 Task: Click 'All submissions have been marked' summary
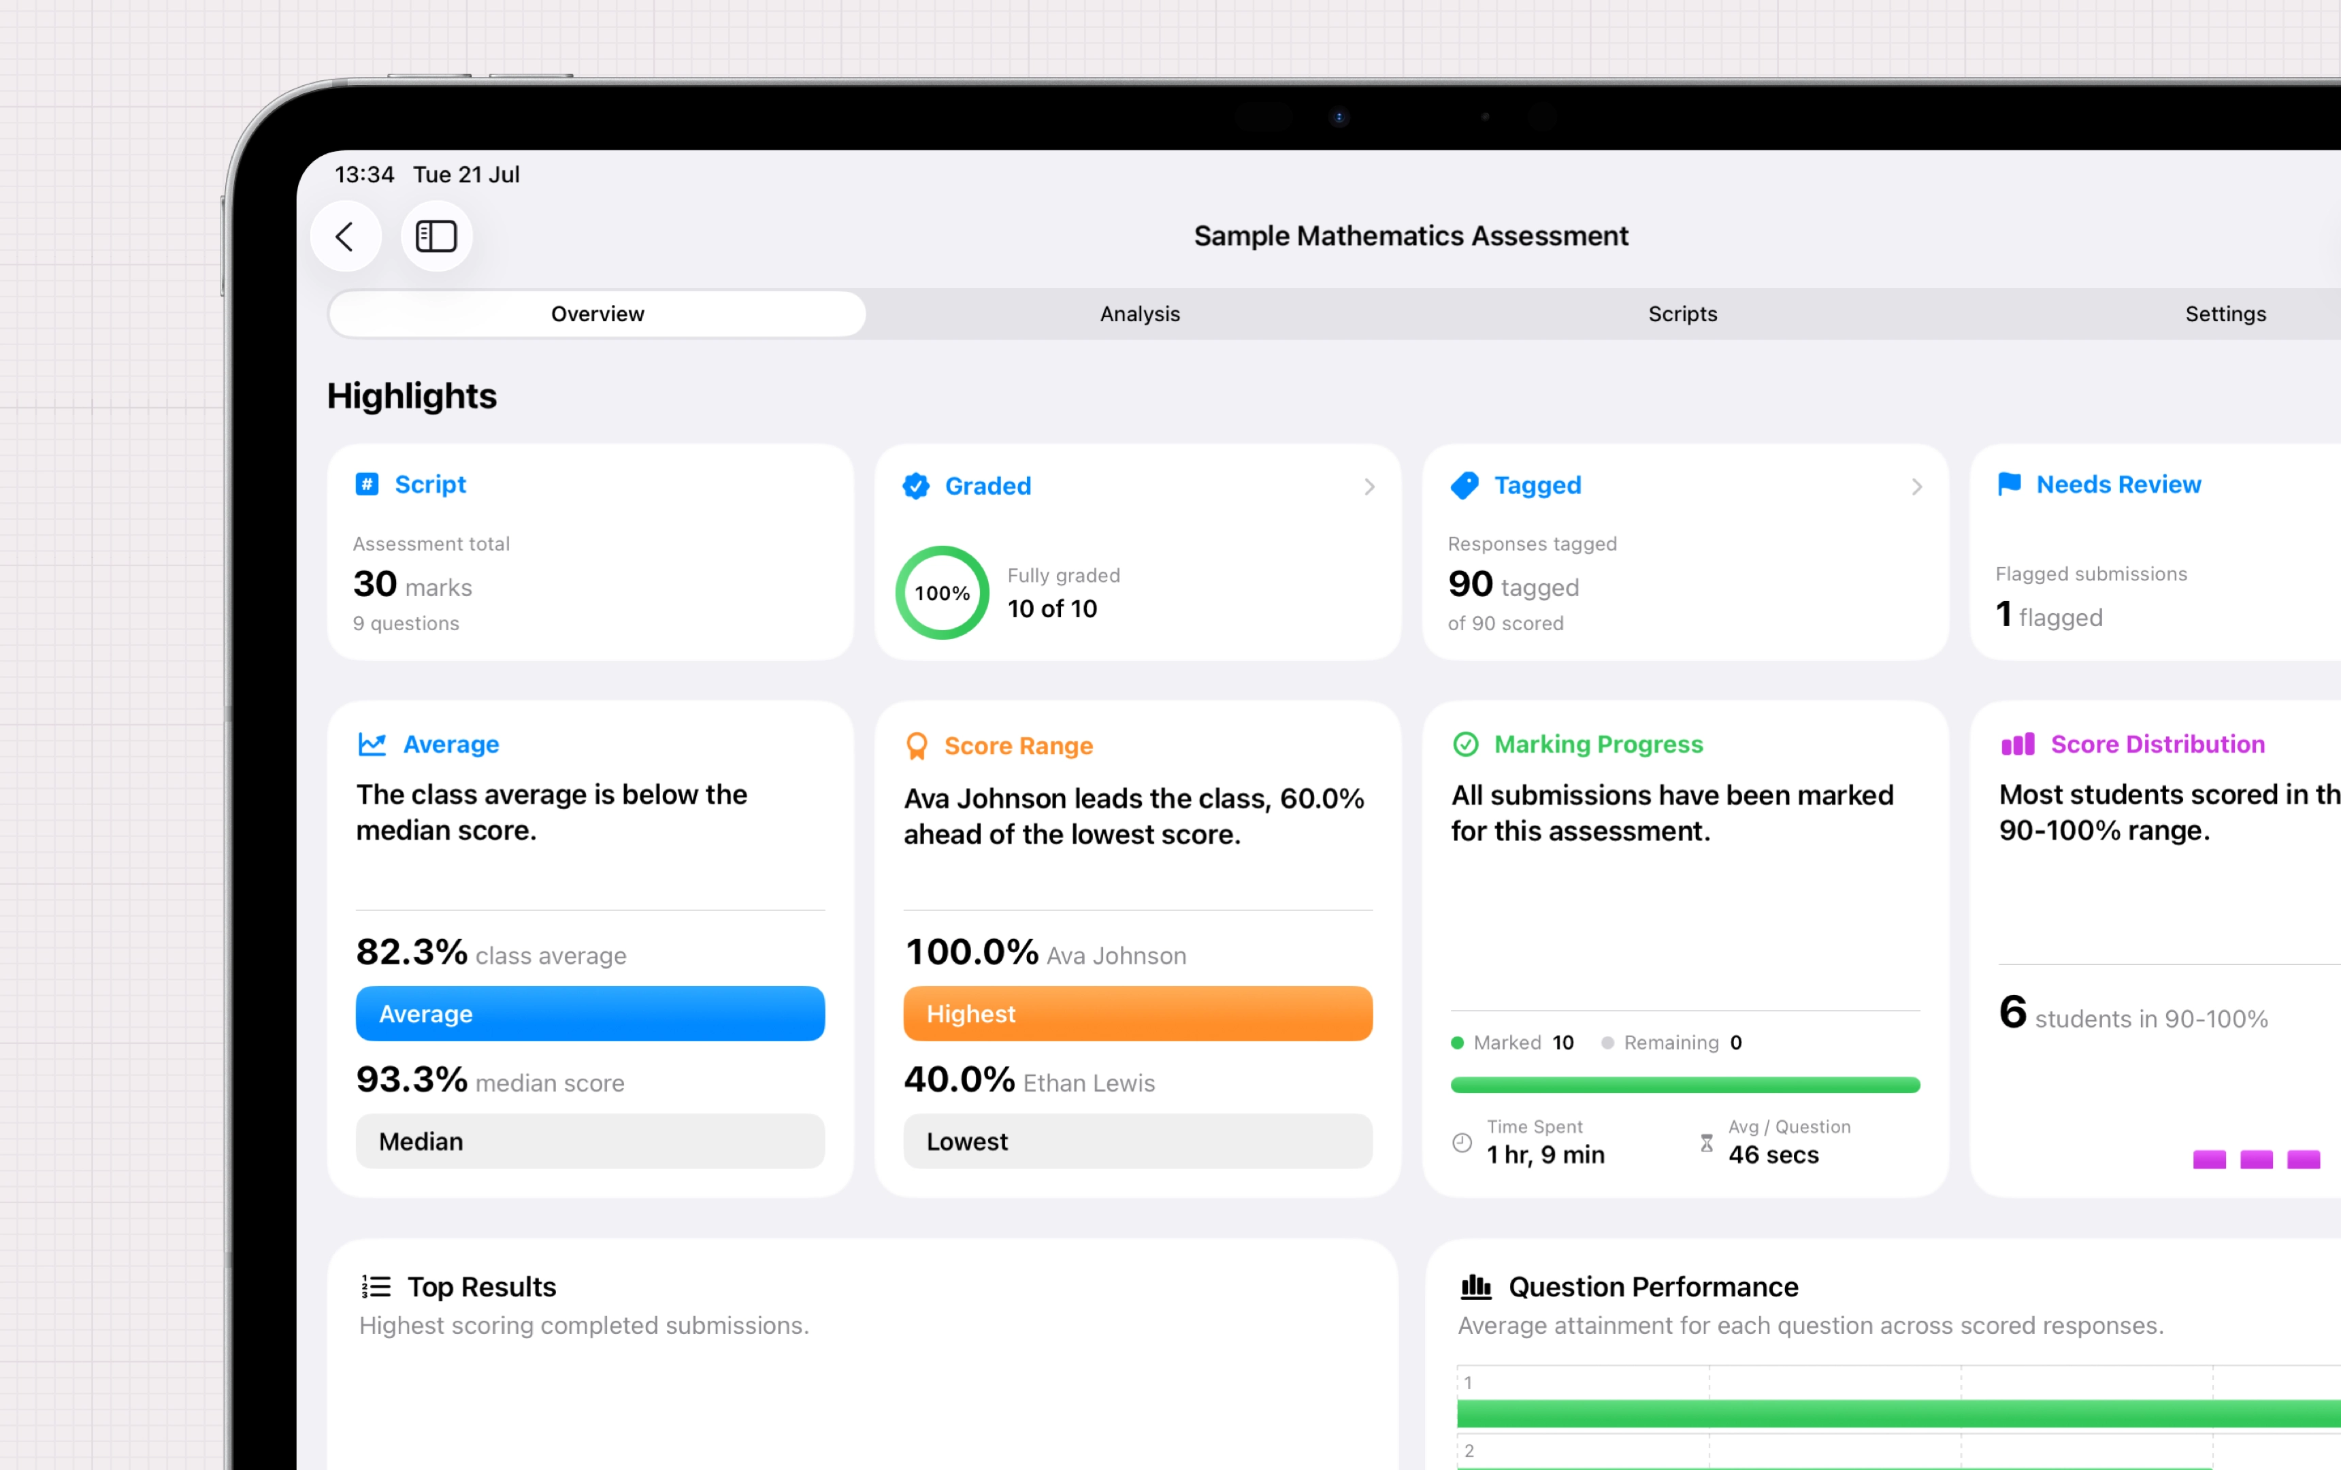click(1672, 814)
